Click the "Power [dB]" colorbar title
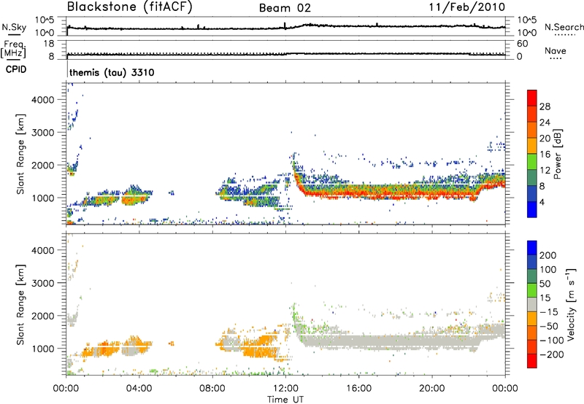 click(558, 154)
